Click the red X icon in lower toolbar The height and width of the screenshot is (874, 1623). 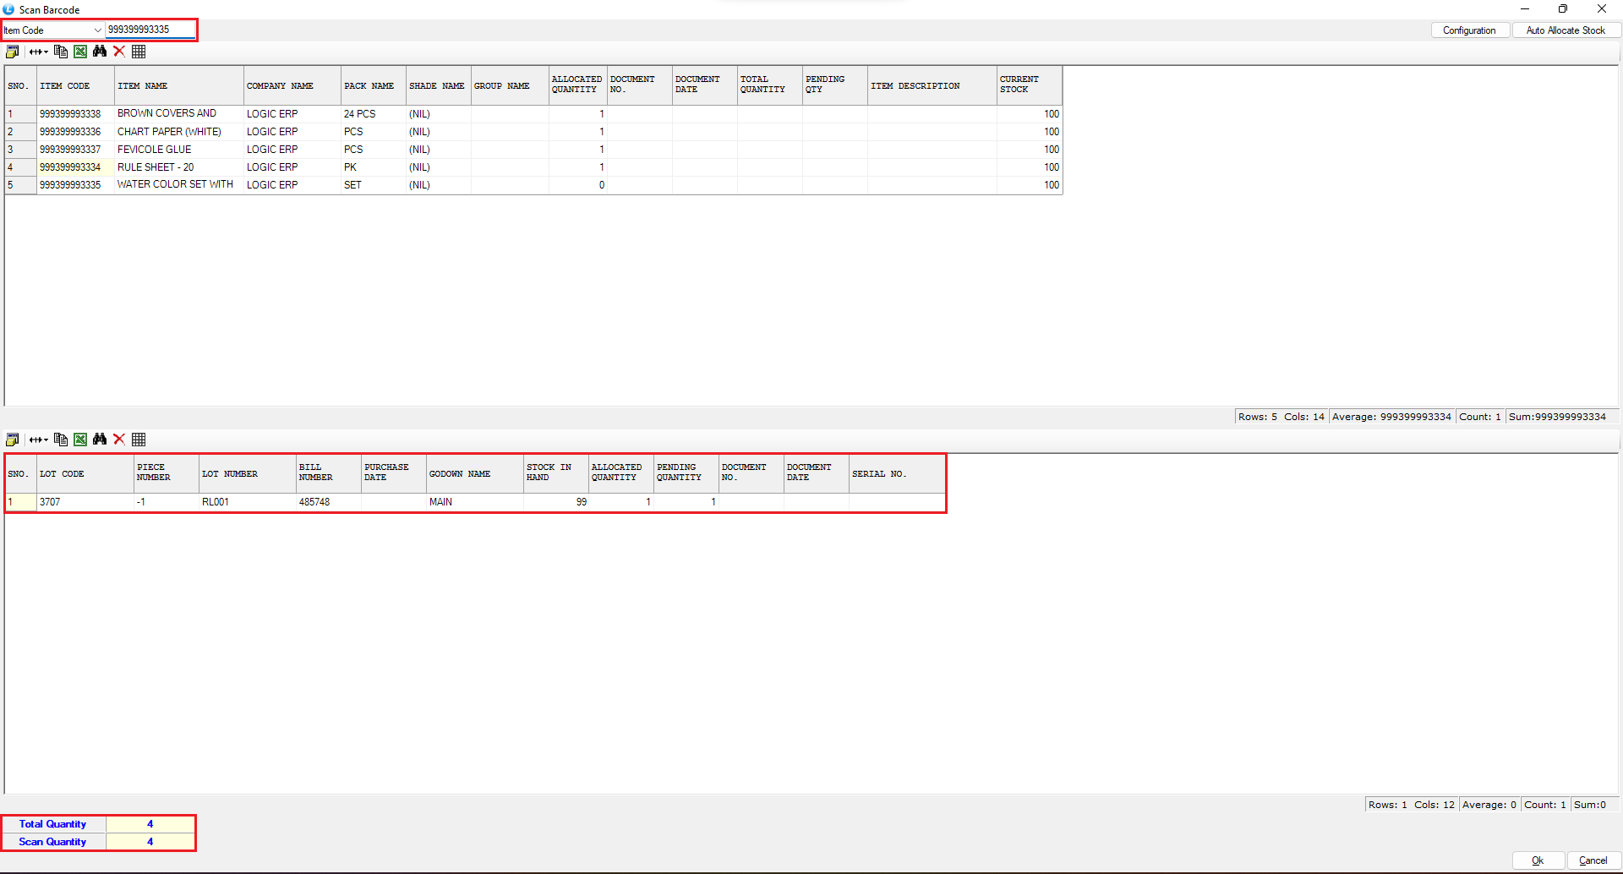click(119, 440)
